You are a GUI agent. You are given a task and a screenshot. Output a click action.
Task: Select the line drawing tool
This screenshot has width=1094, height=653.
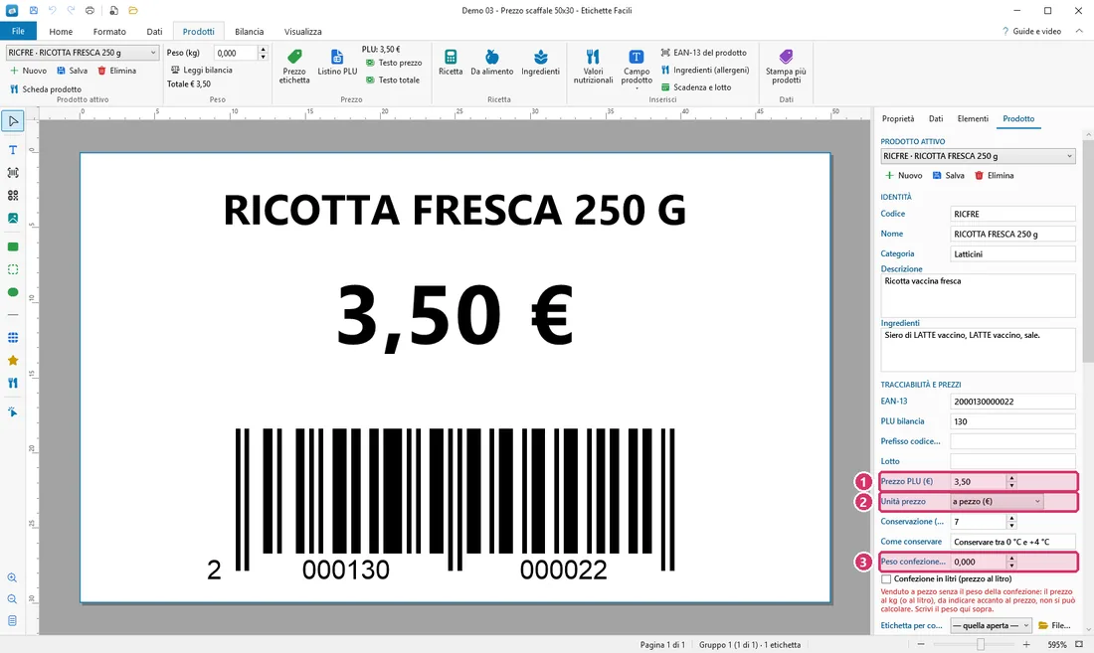click(13, 315)
